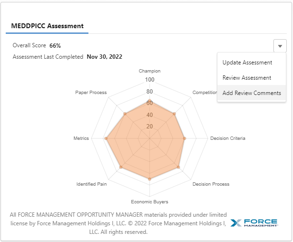Click the Economic Buyers axis label
Viewport: 293px width, 242px height.
150,201
